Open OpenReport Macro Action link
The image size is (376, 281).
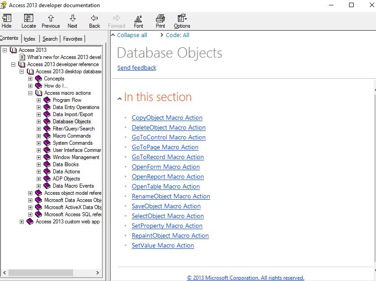point(168,176)
